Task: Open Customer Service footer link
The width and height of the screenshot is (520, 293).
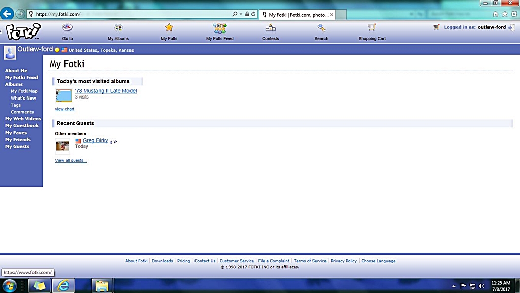Action: pyautogui.click(x=237, y=261)
